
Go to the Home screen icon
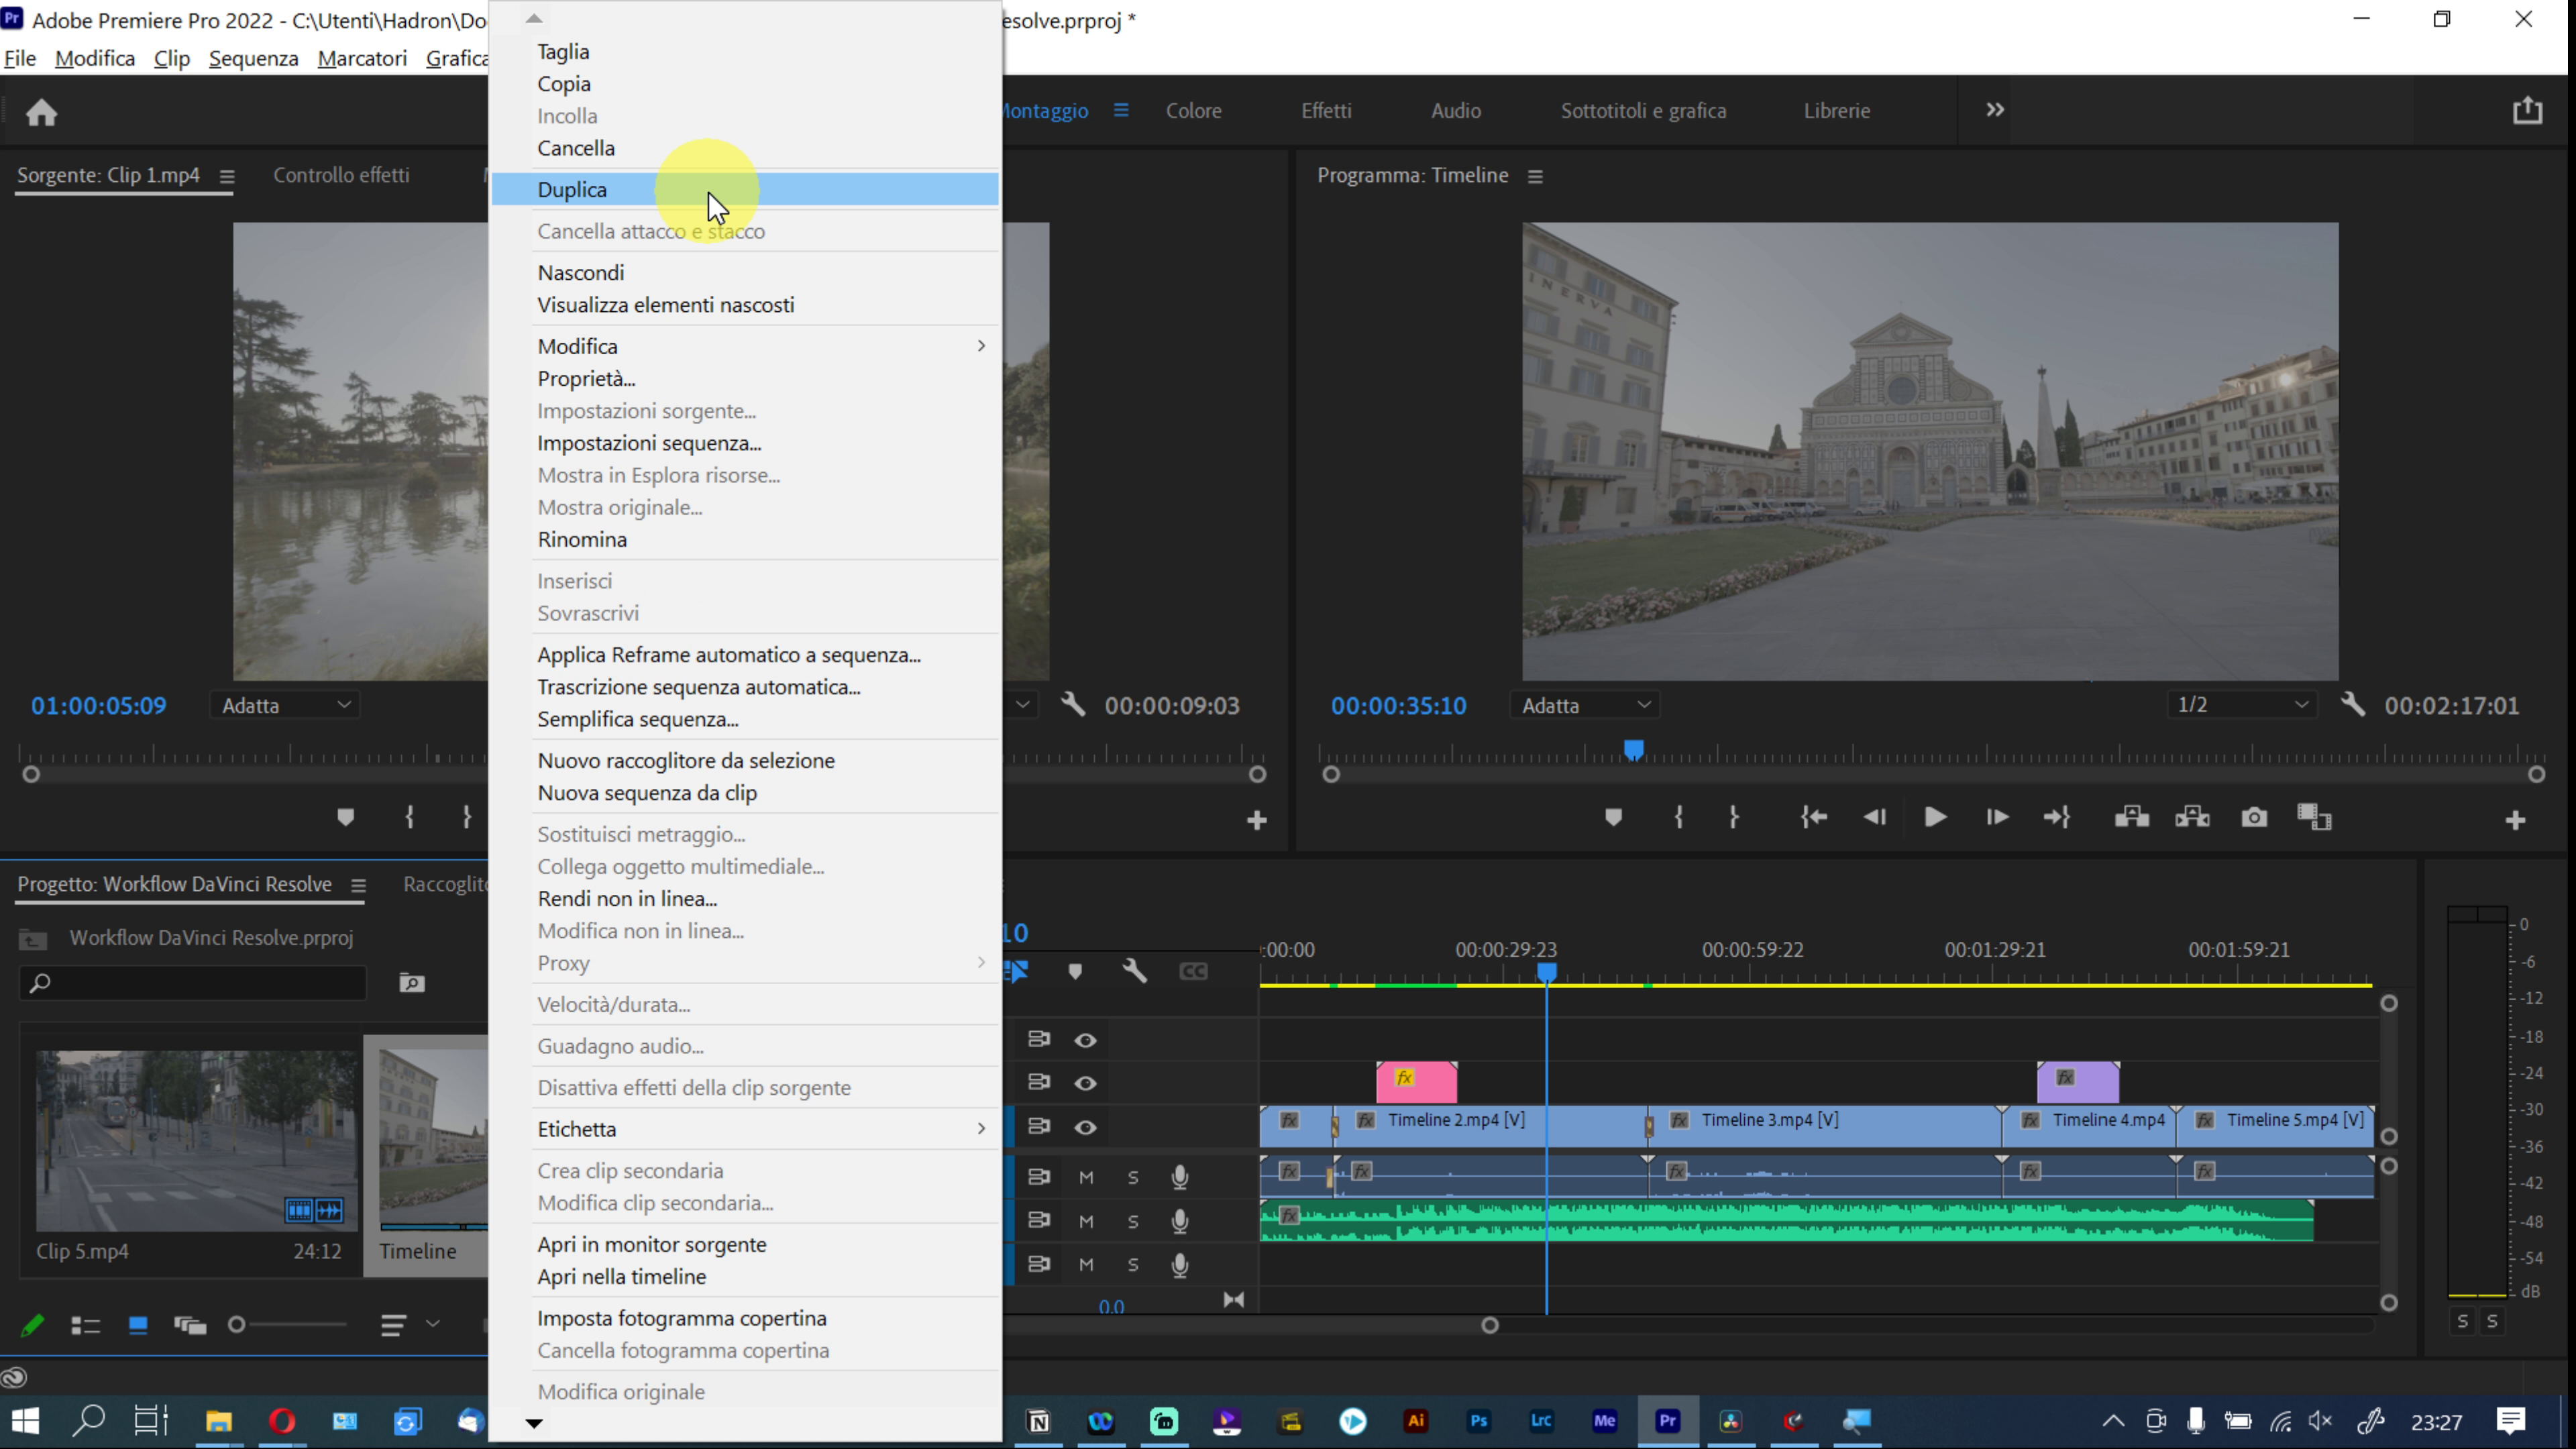(x=41, y=112)
